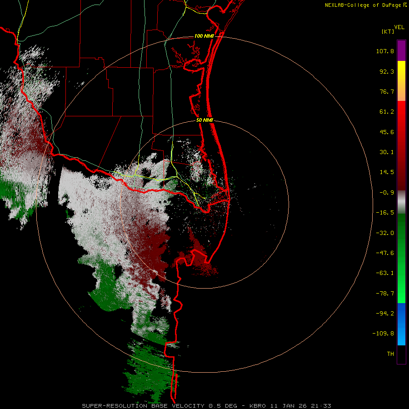Click the -109.8 velocity scale value
Image resolution: width=409 pixels, height=409 pixels.
click(x=383, y=334)
